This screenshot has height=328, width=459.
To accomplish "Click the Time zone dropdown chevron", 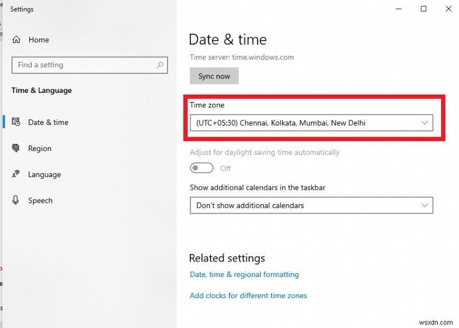I will (x=425, y=123).
